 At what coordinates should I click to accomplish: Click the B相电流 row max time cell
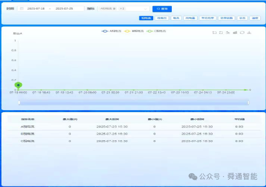[112, 134]
